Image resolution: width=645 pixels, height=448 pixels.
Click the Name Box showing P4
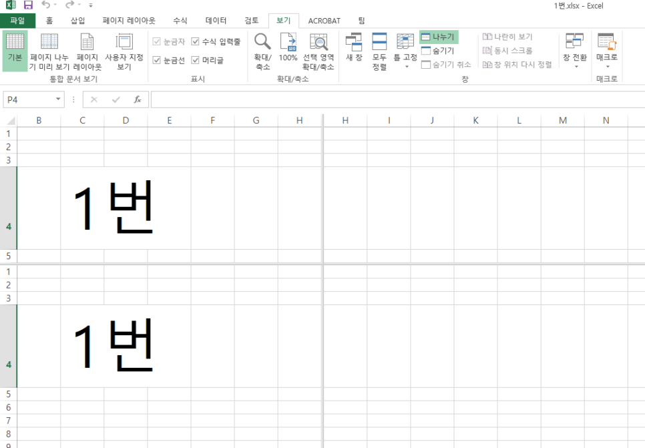(29, 99)
